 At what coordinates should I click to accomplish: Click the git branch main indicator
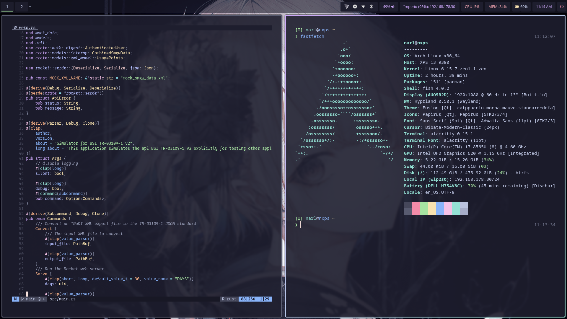pos(30,299)
